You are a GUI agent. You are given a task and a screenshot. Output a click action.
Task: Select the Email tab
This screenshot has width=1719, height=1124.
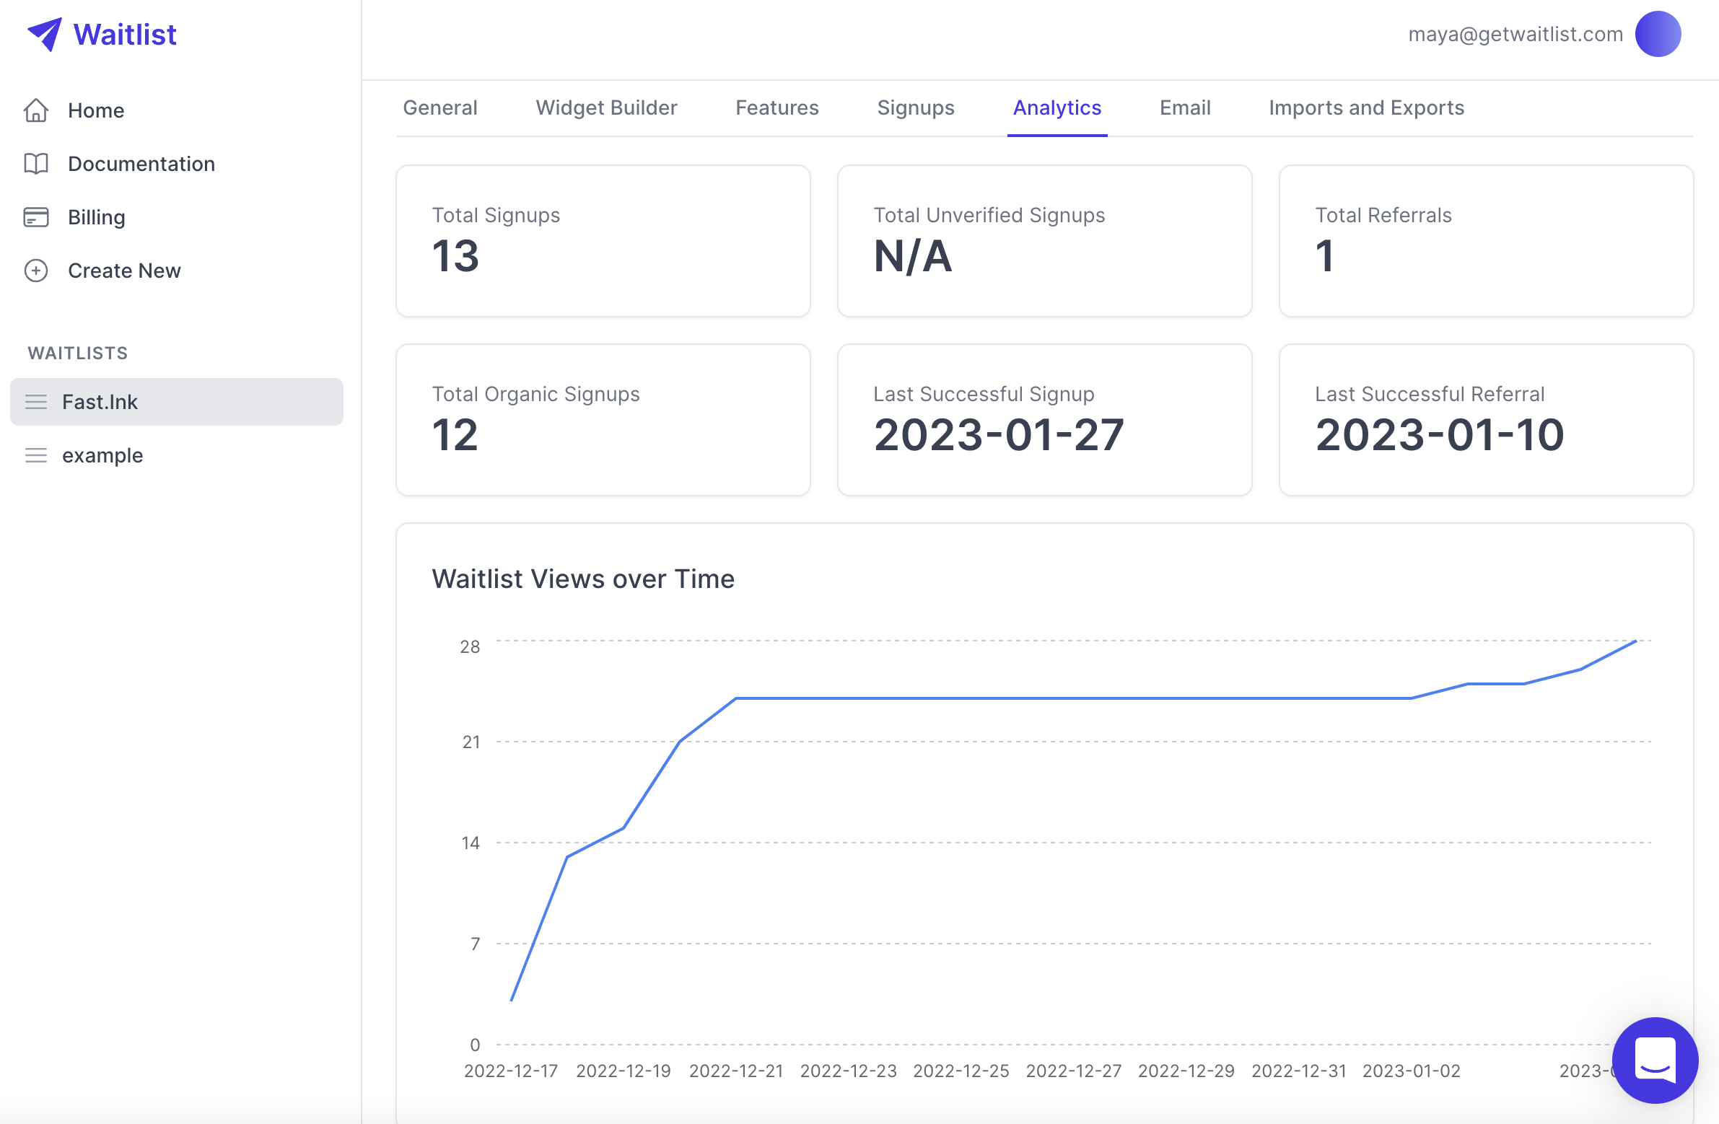(x=1184, y=107)
